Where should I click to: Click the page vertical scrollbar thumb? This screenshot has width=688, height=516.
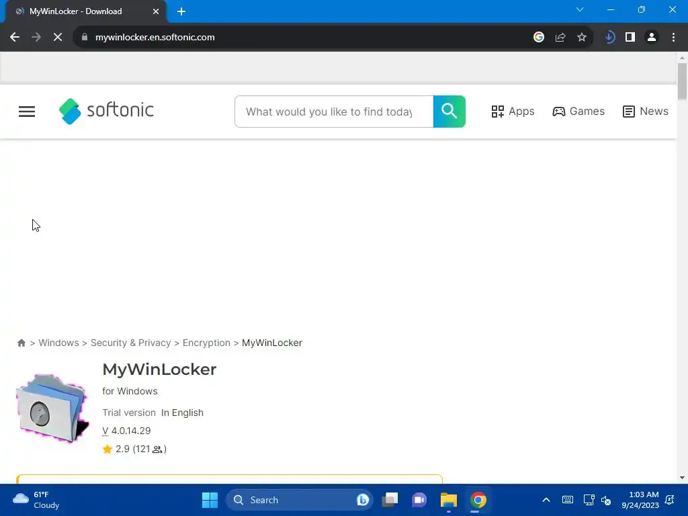coord(682,81)
